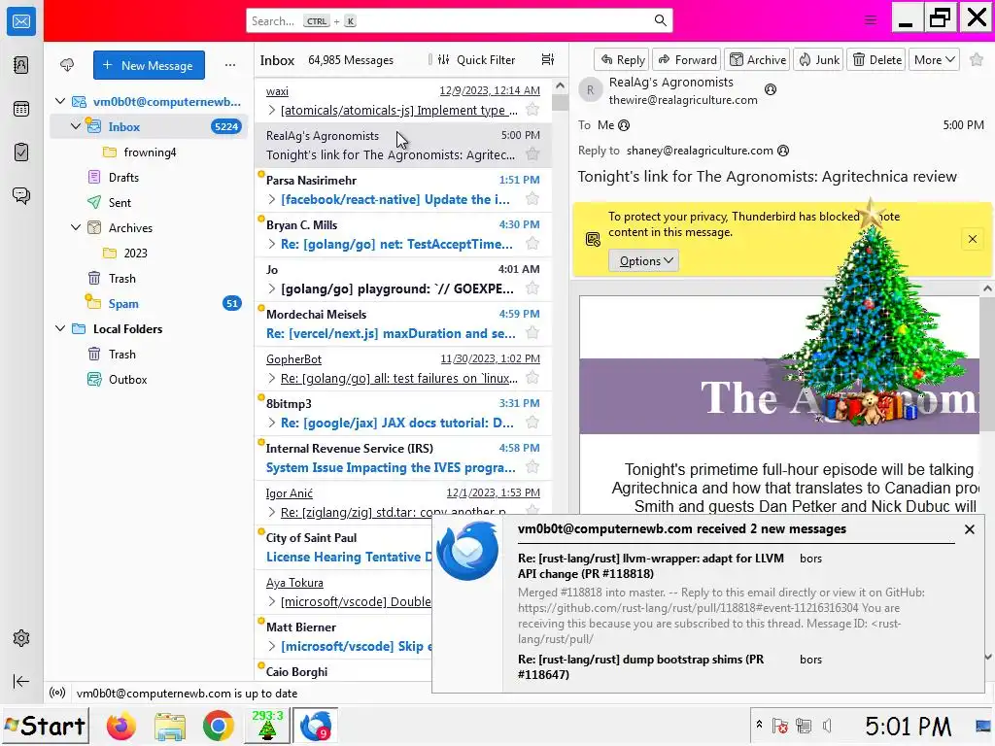Mark the message as Junk
Image resolution: width=995 pixels, height=746 pixels.
819,59
